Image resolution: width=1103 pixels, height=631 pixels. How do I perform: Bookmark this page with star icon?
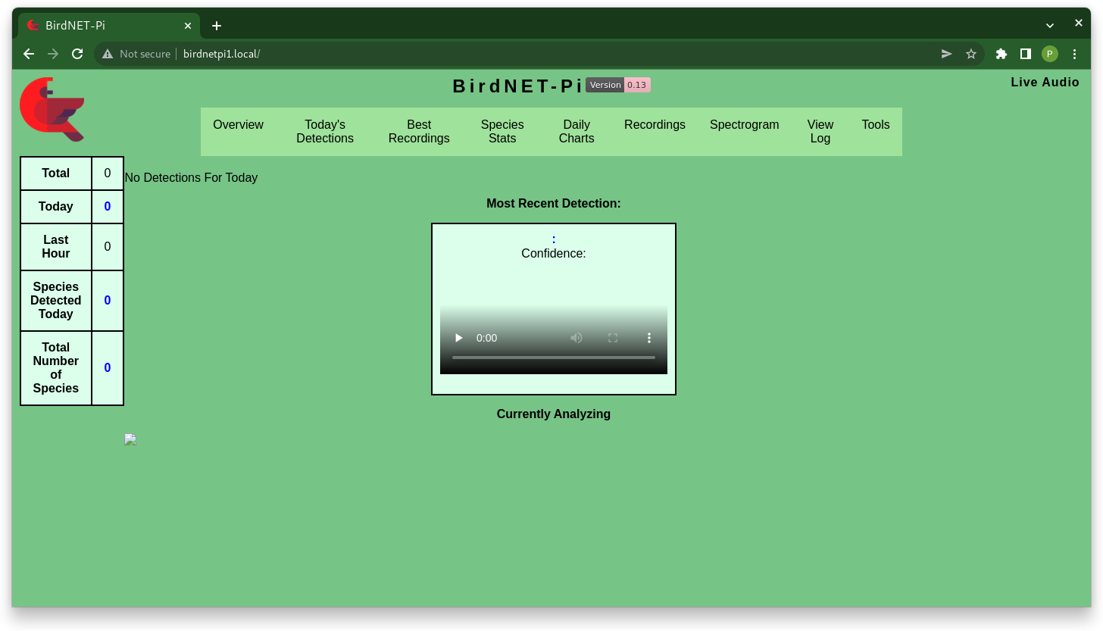(971, 54)
